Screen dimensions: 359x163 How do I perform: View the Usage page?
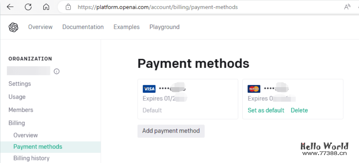click(x=17, y=97)
